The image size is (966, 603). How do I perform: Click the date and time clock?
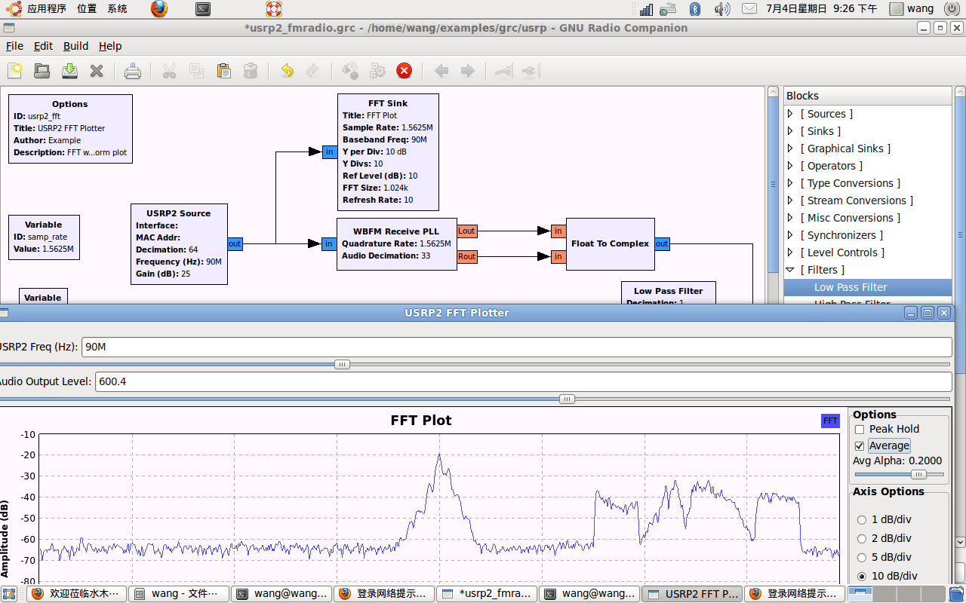click(822, 9)
